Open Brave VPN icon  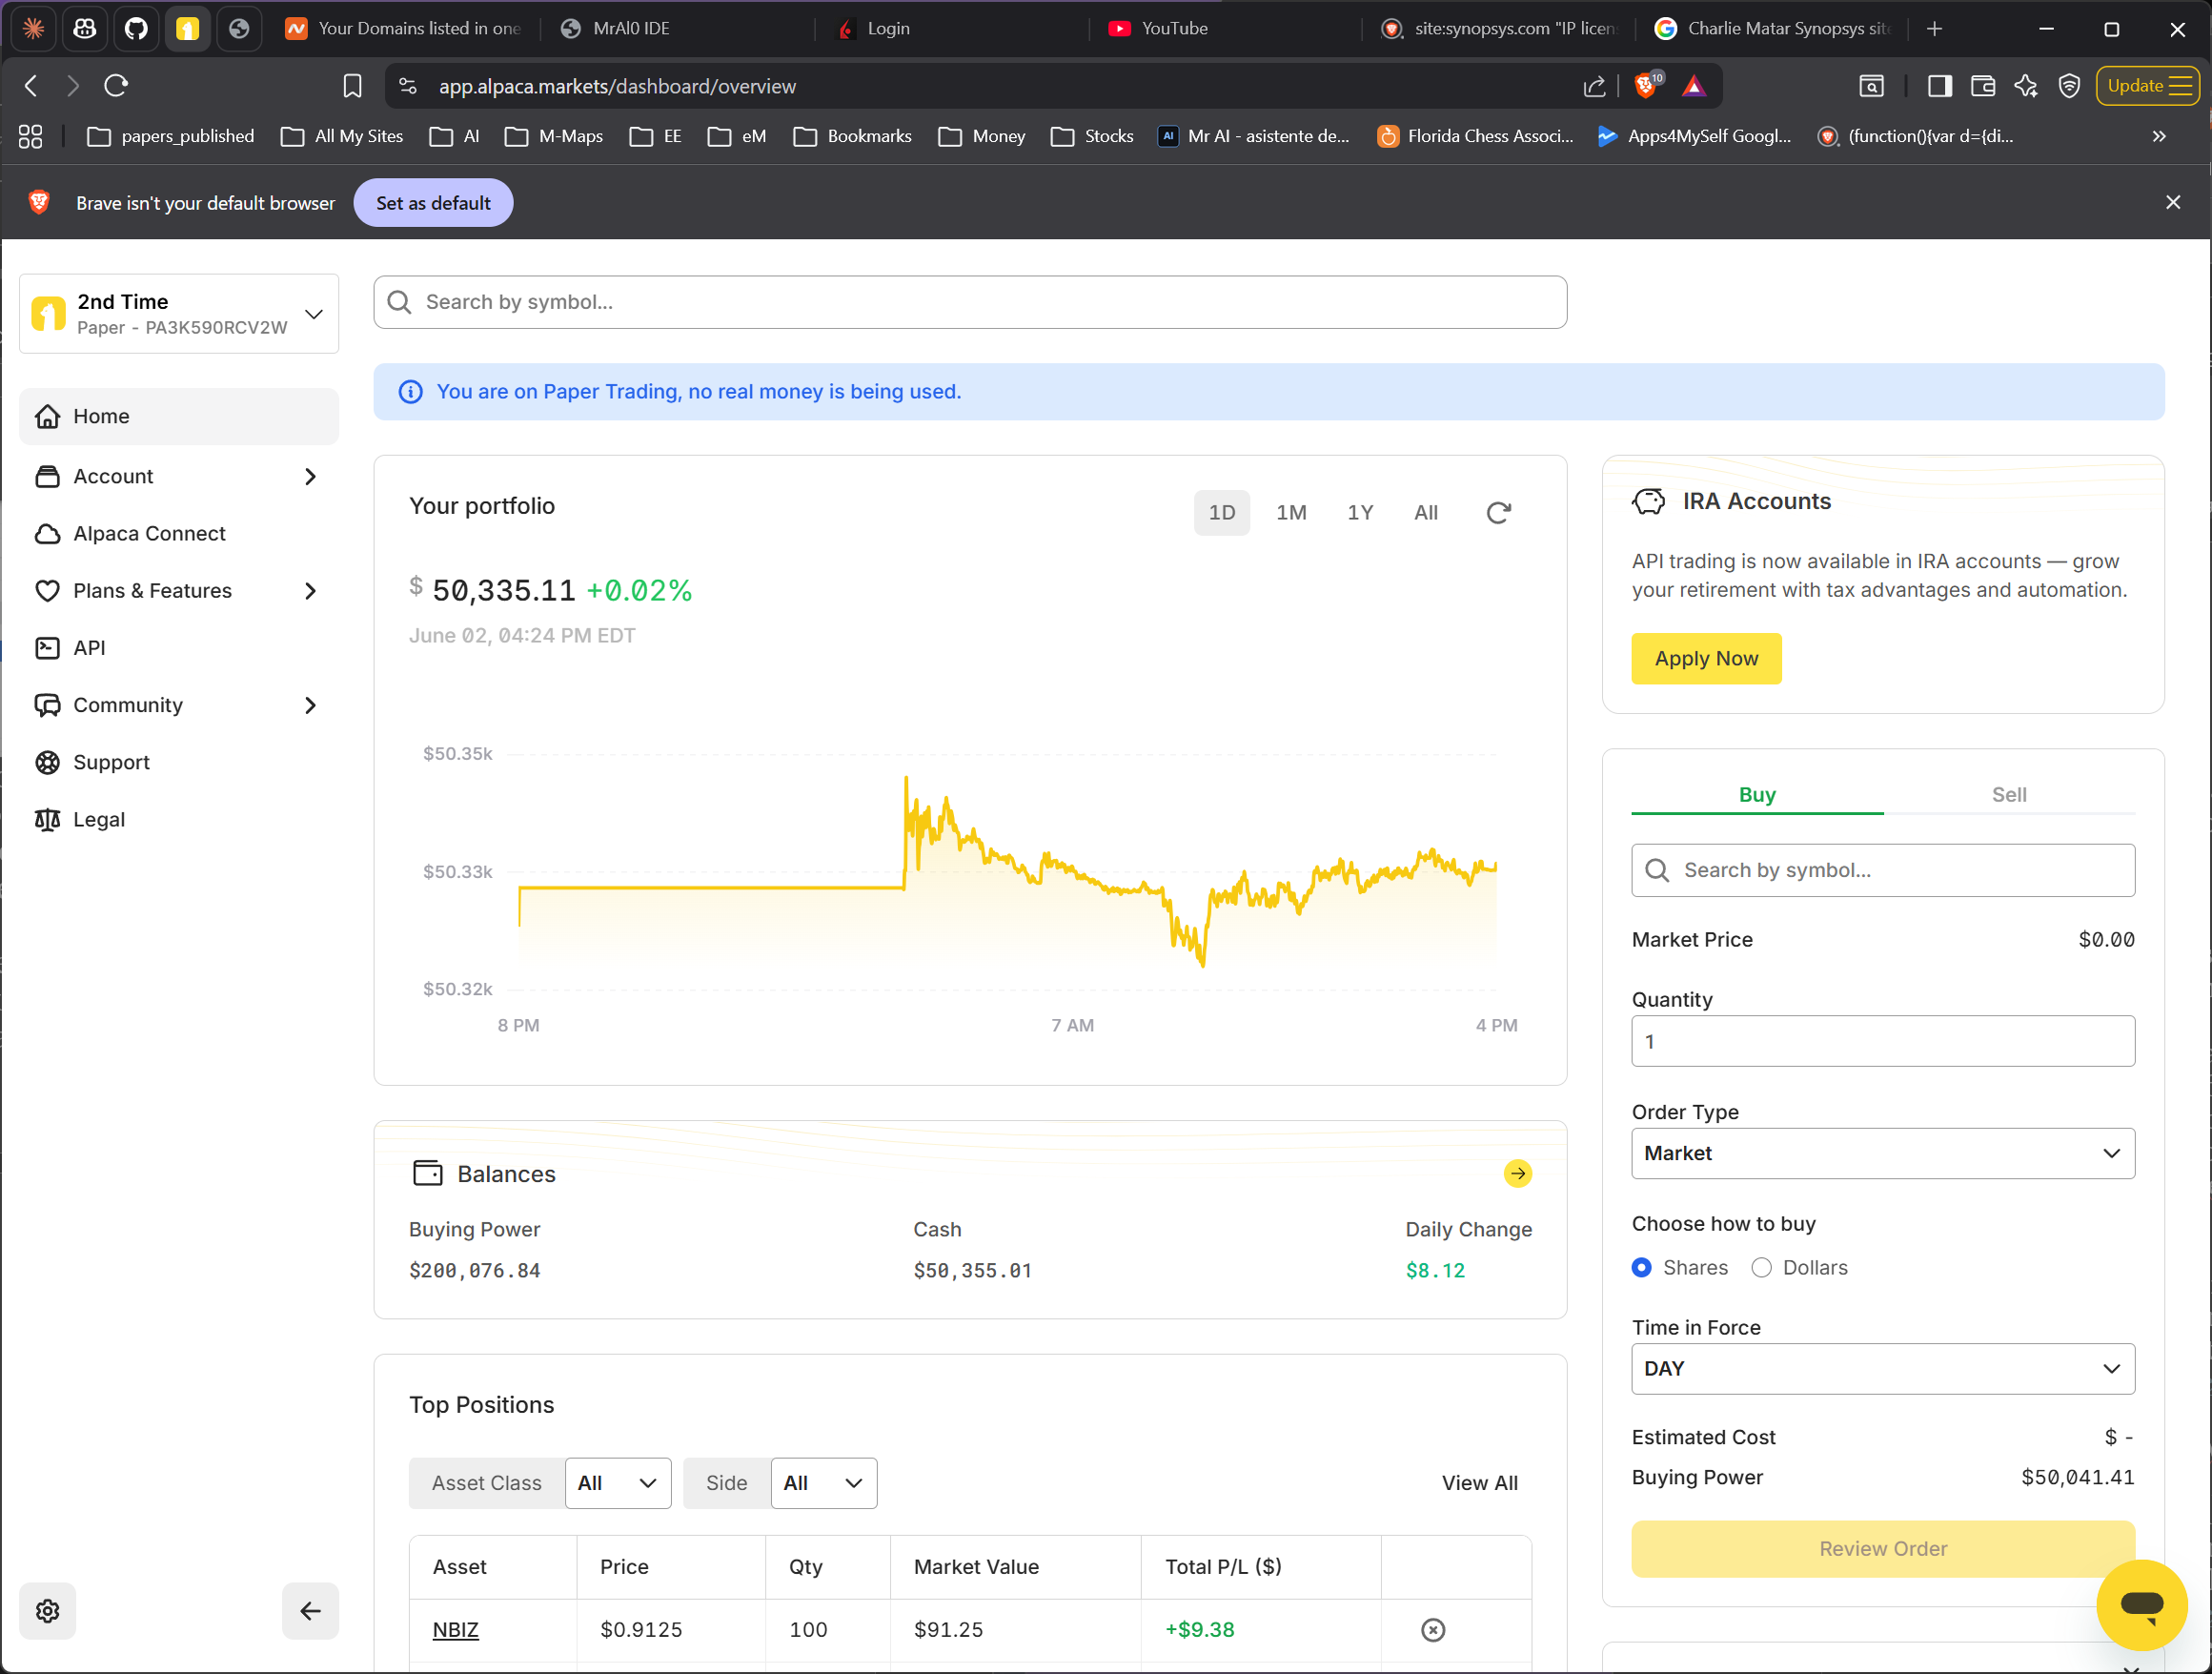click(2068, 86)
